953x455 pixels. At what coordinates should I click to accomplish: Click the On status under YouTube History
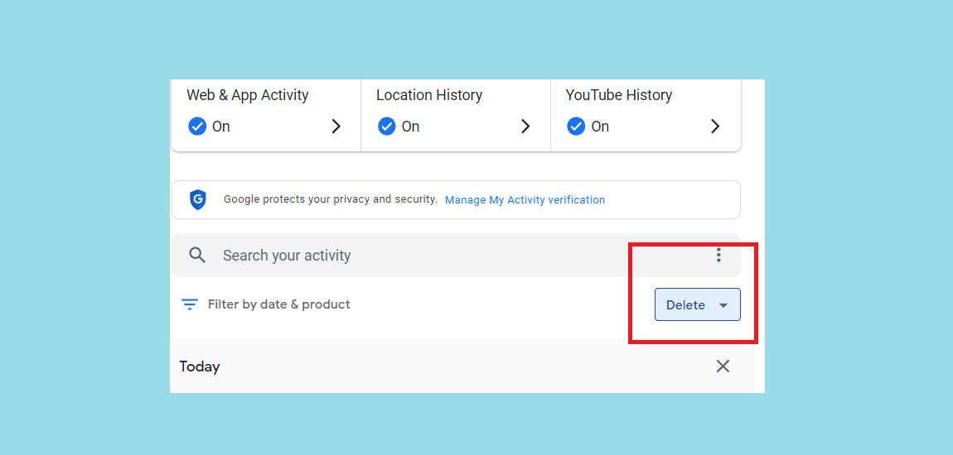[x=600, y=127]
